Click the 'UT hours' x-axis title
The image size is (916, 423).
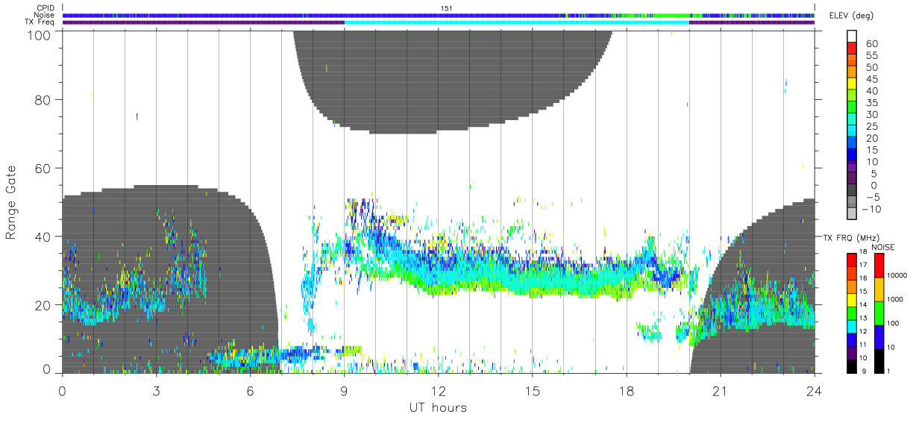click(438, 408)
